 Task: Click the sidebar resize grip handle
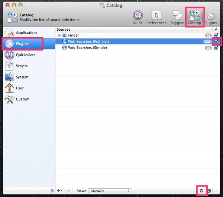52,191
